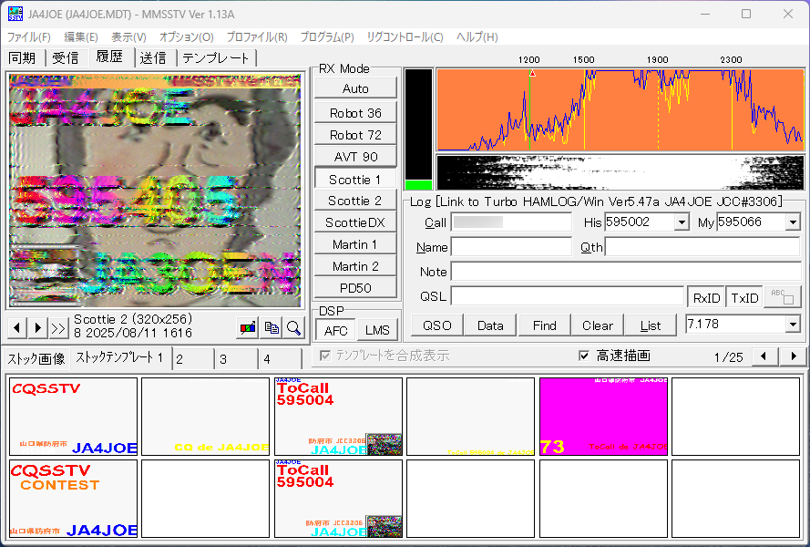
Task: Toggle the RxID button
Action: (x=706, y=298)
